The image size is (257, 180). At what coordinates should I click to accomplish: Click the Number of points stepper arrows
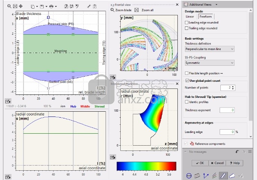233,88
